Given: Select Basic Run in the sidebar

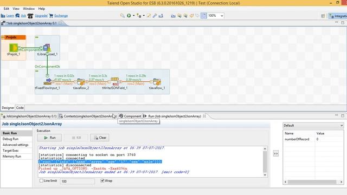Looking at the screenshot, I should (x=17, y=133).
